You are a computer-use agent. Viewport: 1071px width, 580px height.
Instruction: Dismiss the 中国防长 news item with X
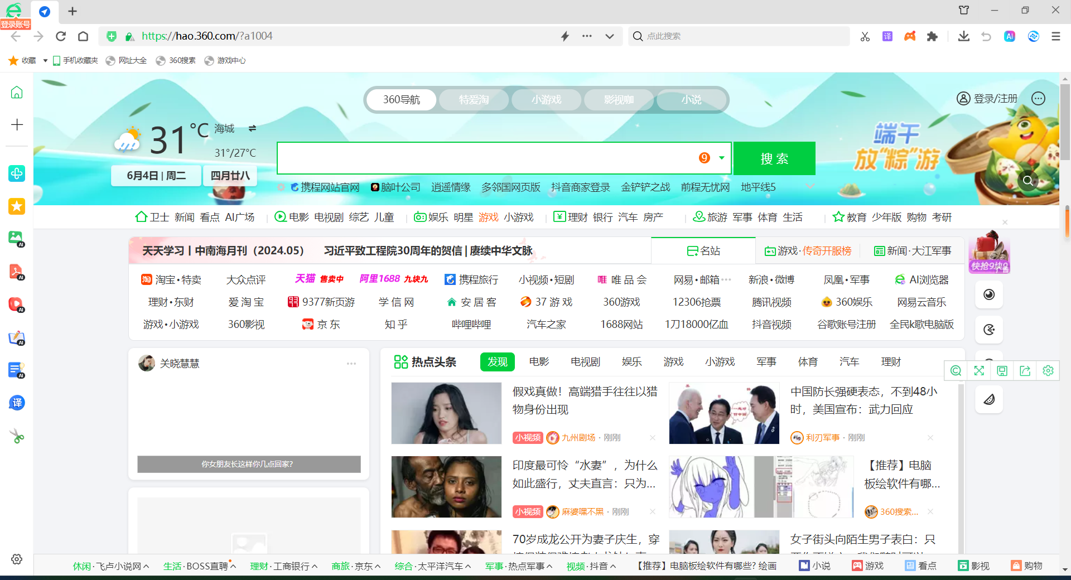pos(930,438)
